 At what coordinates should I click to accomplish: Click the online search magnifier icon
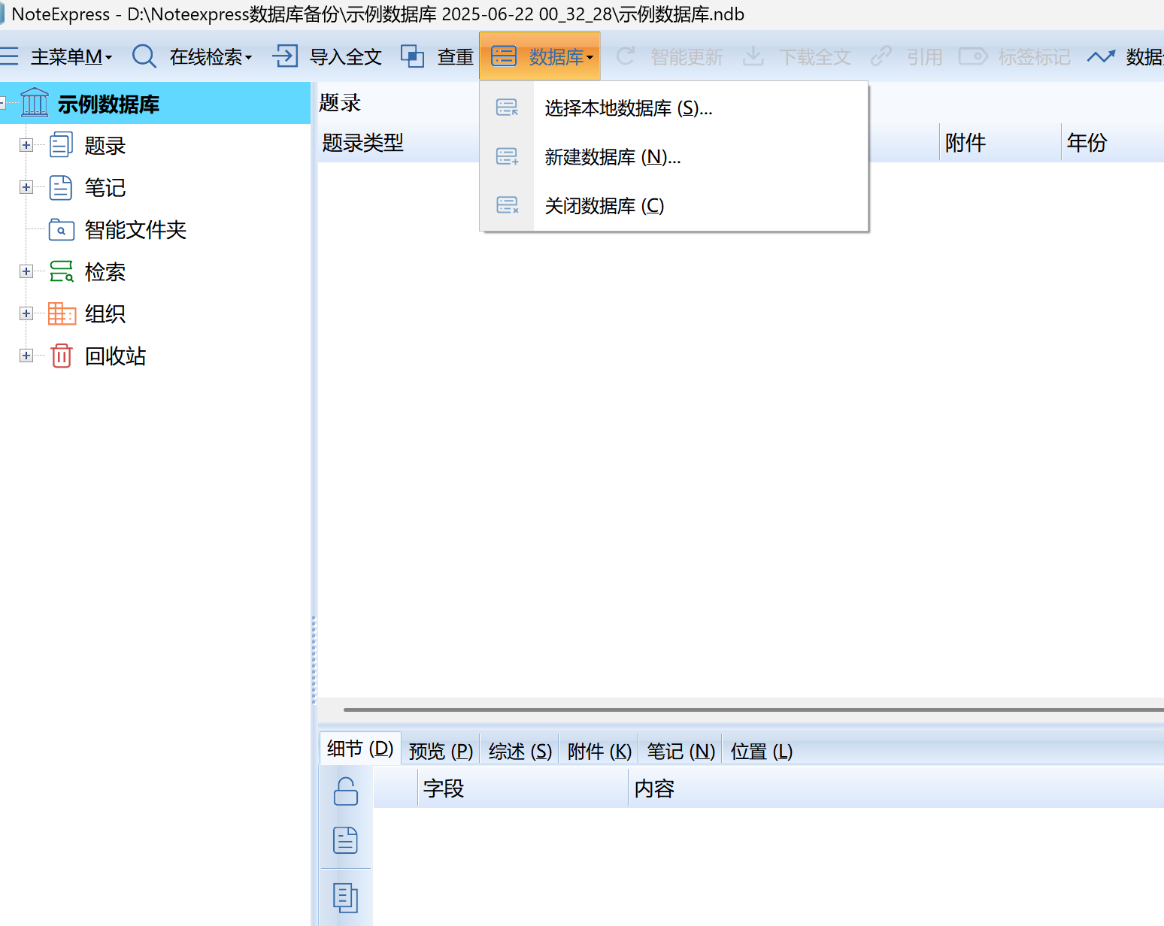(x=144, y=56)
